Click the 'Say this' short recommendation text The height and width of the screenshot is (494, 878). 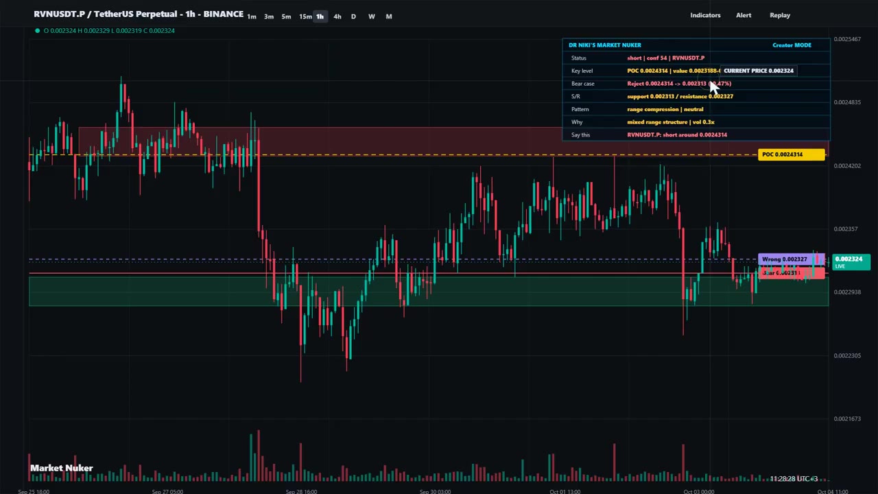tap(677, 134)
